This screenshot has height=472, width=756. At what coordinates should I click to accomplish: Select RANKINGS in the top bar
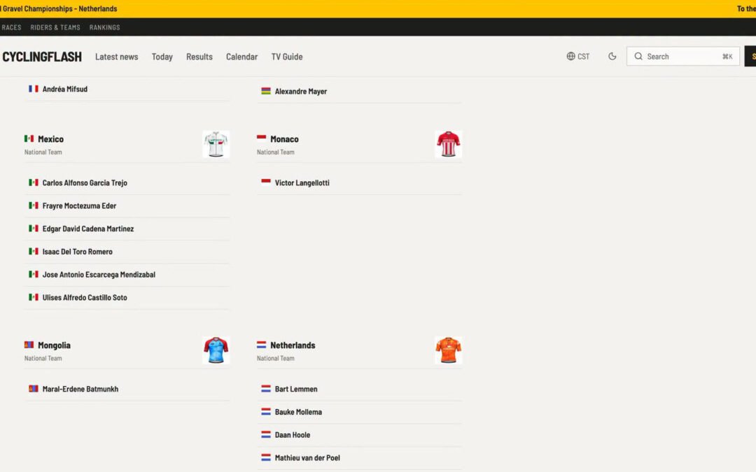104,27
